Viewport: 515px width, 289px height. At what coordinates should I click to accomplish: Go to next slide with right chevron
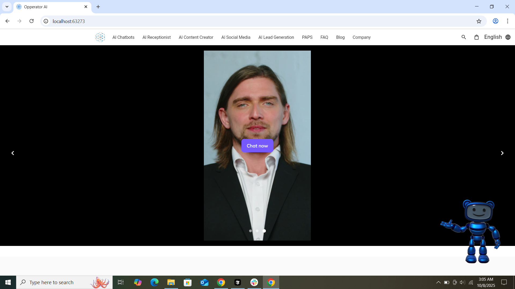pyautogui.click(x=502, y=153)
